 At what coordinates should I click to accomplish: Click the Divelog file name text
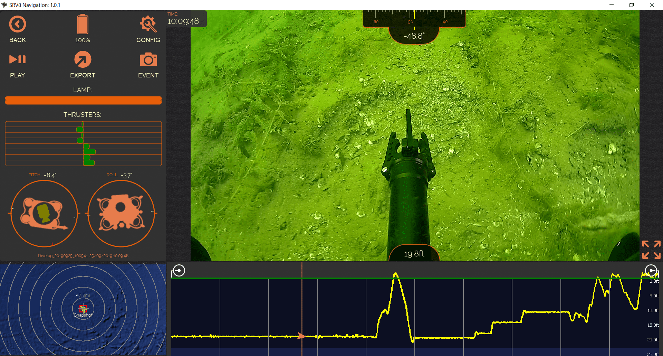[x=63, y=256]
